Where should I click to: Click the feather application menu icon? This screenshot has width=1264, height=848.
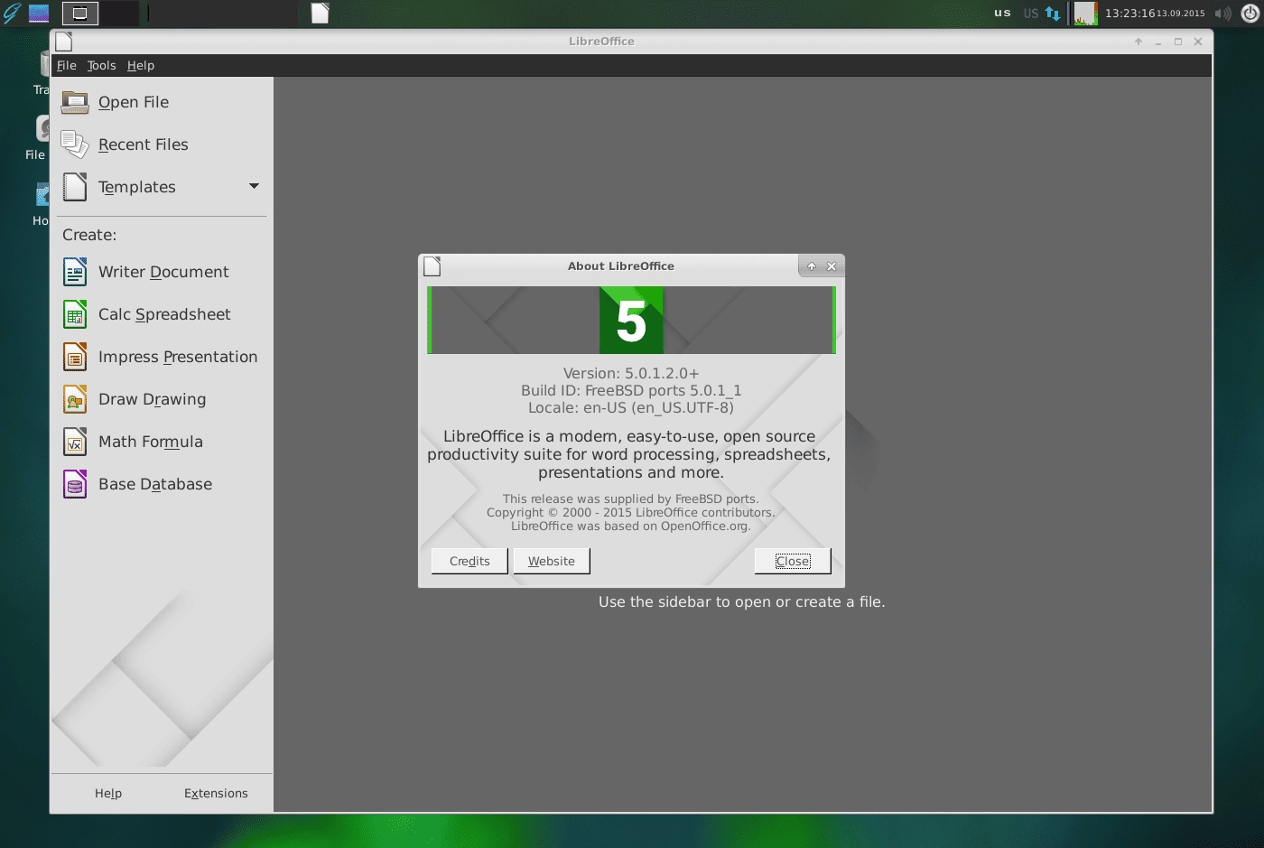[x=12, y=13]
